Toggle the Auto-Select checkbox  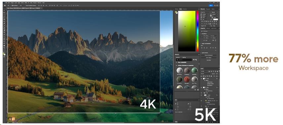(12, 6)
